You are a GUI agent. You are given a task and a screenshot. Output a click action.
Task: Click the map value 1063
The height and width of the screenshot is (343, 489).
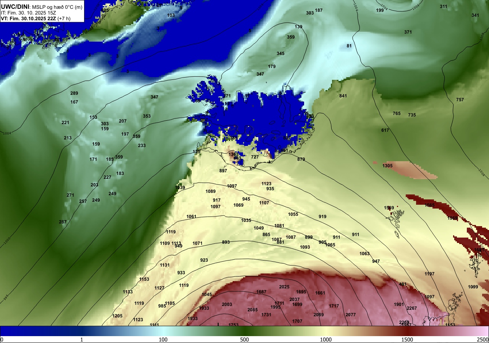point(364,254)
